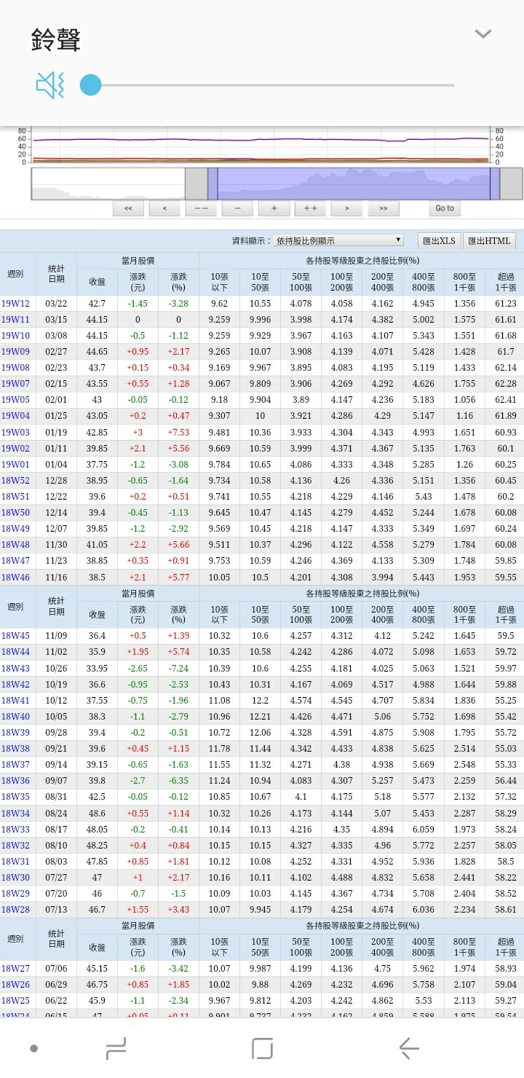The image size is (524, 1078).
Task: Open week link 19W07
Action: 15,384
